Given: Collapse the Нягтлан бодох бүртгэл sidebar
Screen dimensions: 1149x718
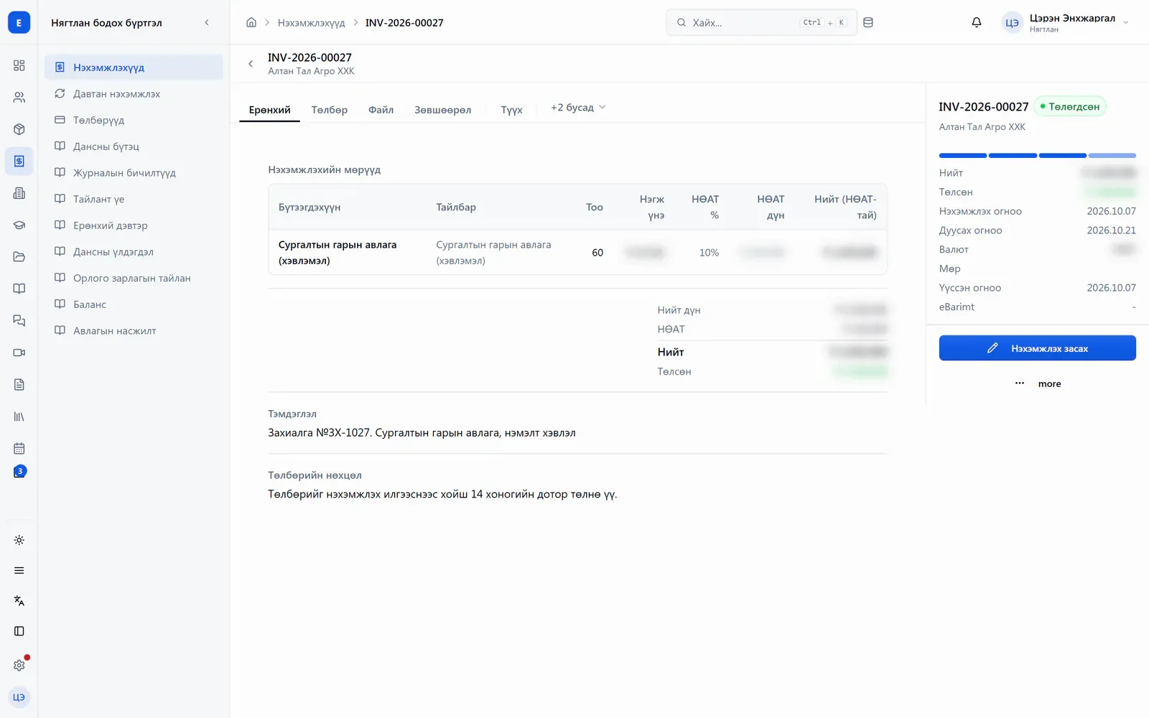Looking at the screenshot, I should pos(207,22).
